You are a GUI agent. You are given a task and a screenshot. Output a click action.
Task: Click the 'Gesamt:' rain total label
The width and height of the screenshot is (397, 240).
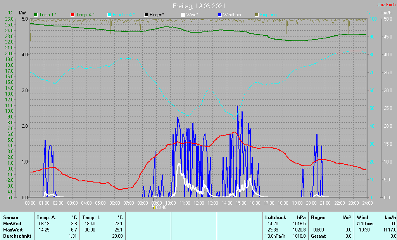(x=318, y=236)
